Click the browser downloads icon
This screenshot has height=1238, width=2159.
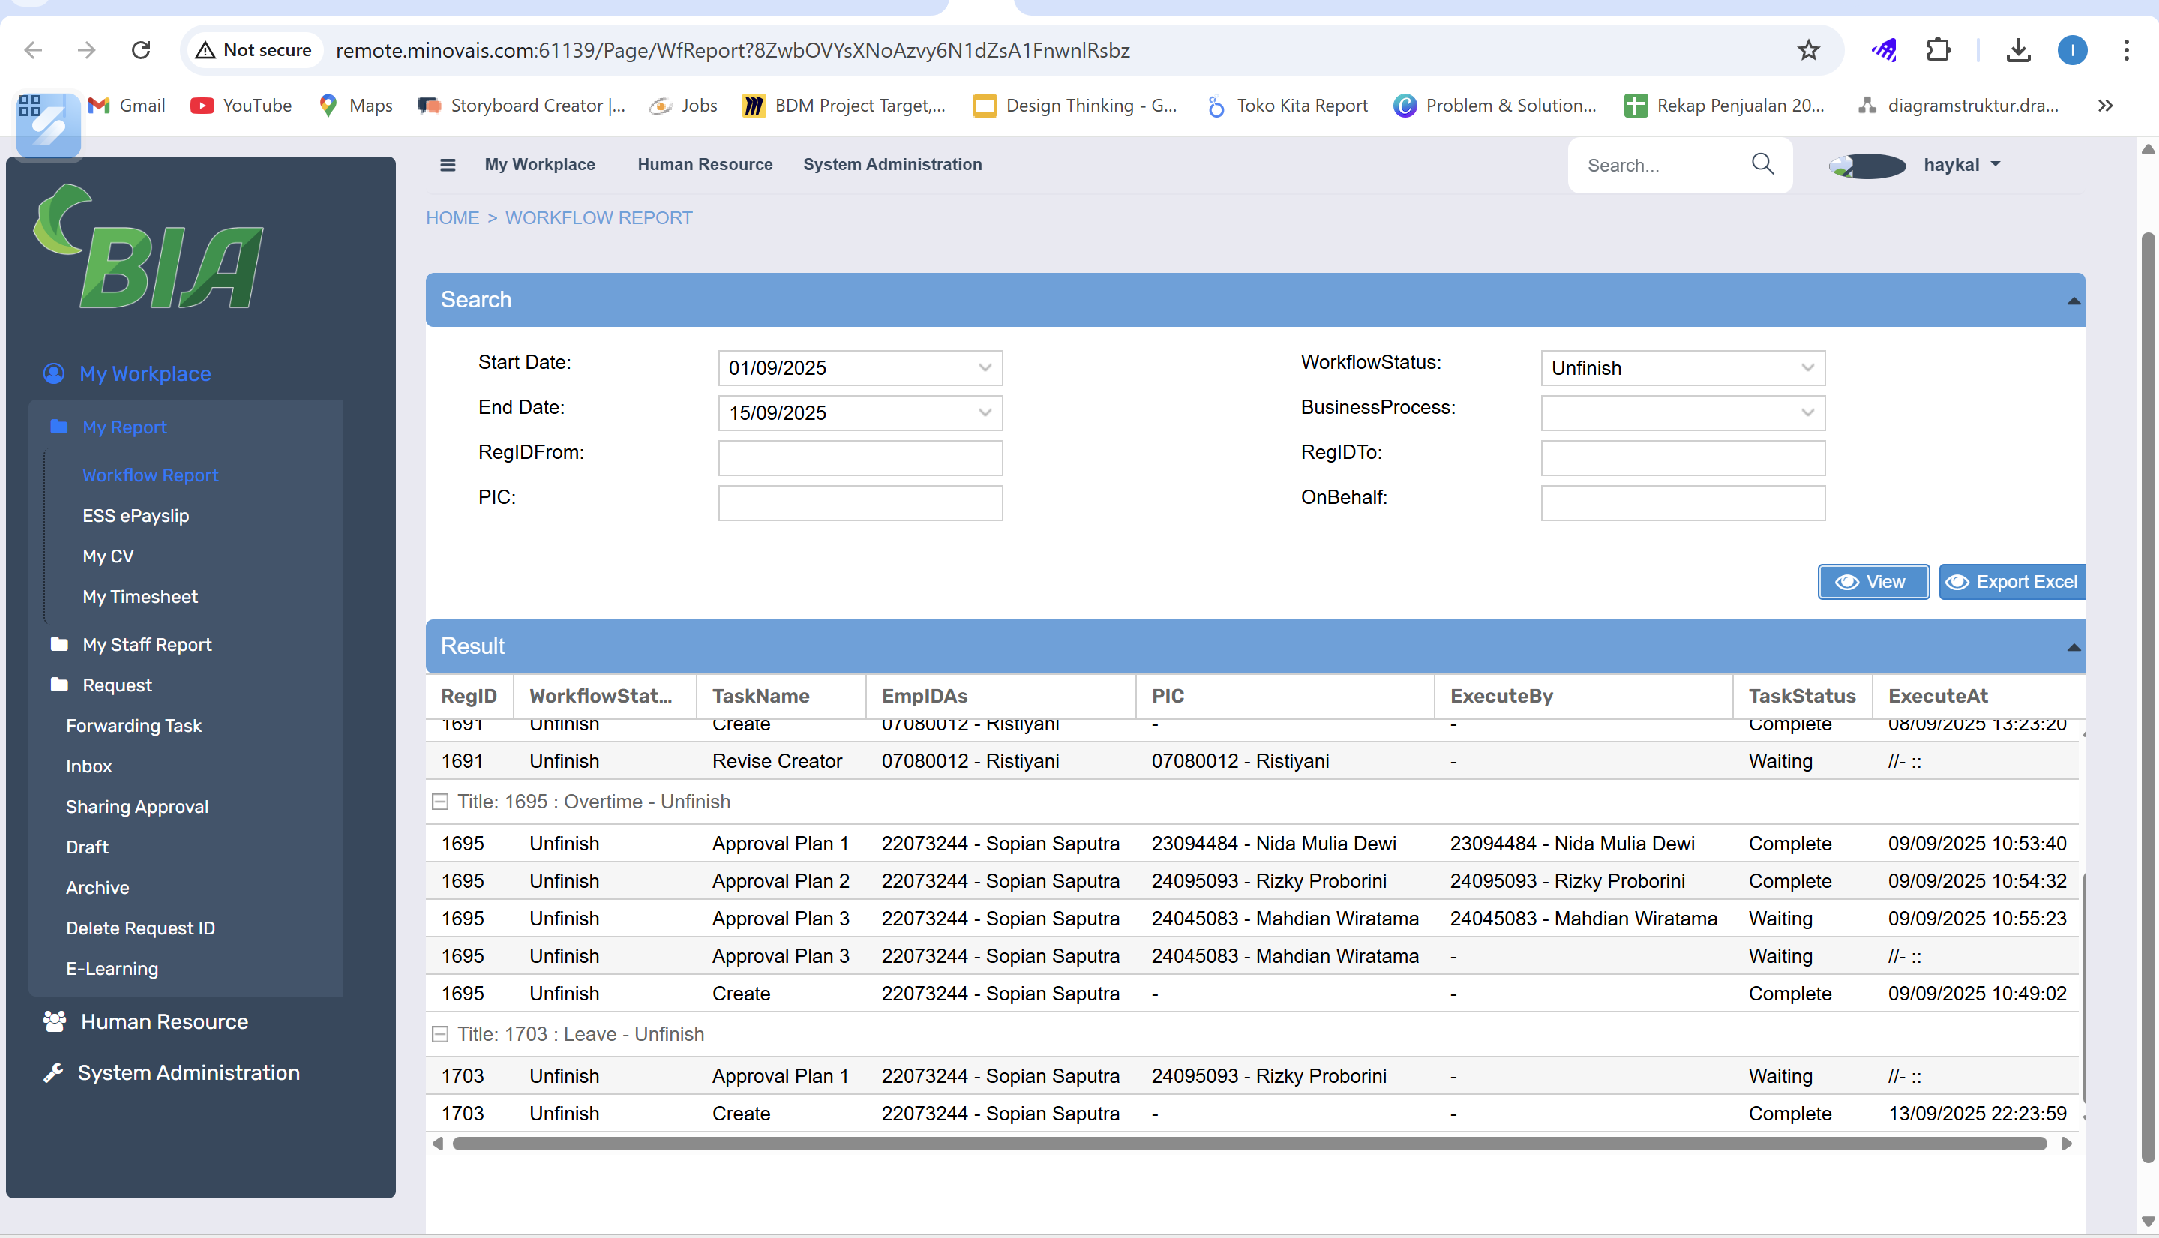pyautogui.click(x=2018, y=50)
